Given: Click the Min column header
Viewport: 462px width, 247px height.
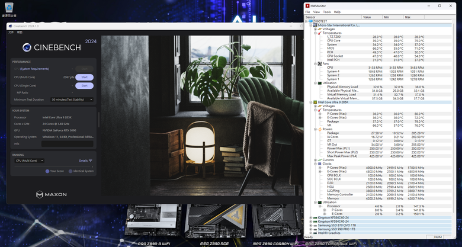Looking at the screenshot, I should 393,17.
